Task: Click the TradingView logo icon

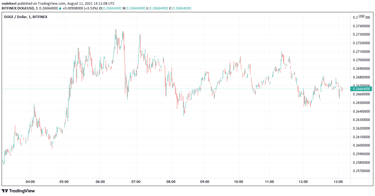Action: point(5,191)
